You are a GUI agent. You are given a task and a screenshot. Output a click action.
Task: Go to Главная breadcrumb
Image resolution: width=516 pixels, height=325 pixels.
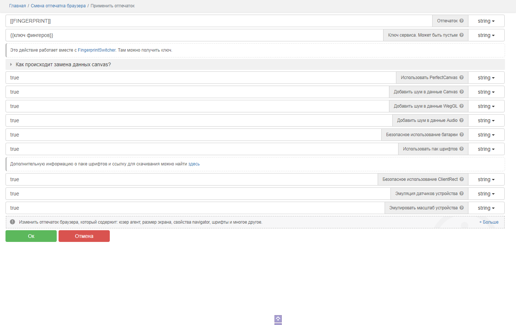pos(18,6)
